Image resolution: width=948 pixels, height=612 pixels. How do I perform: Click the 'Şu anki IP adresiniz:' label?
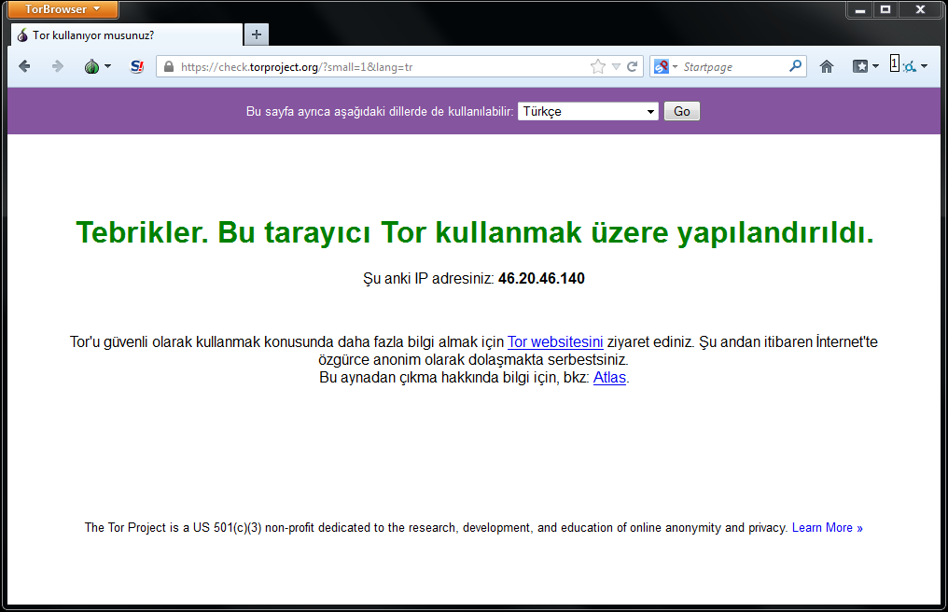pyautogui.click(x=428, y=279)
